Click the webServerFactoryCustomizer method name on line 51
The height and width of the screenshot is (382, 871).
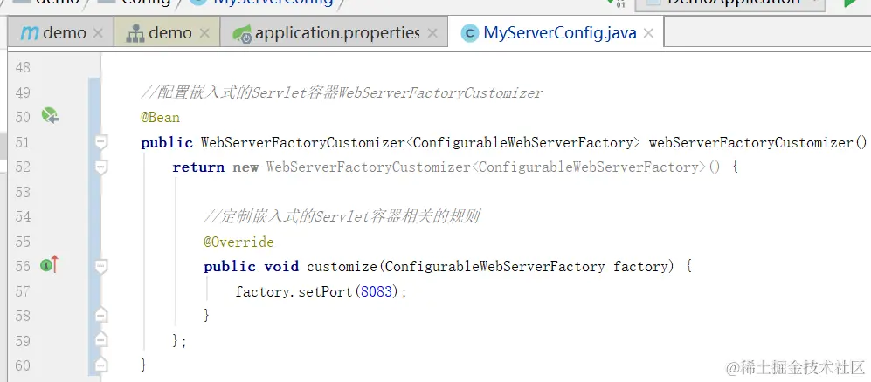pyautogui.click(x=750, y=142)
